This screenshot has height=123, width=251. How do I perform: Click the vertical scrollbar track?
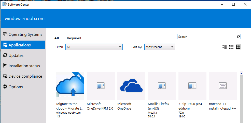(x=242, y=99)
